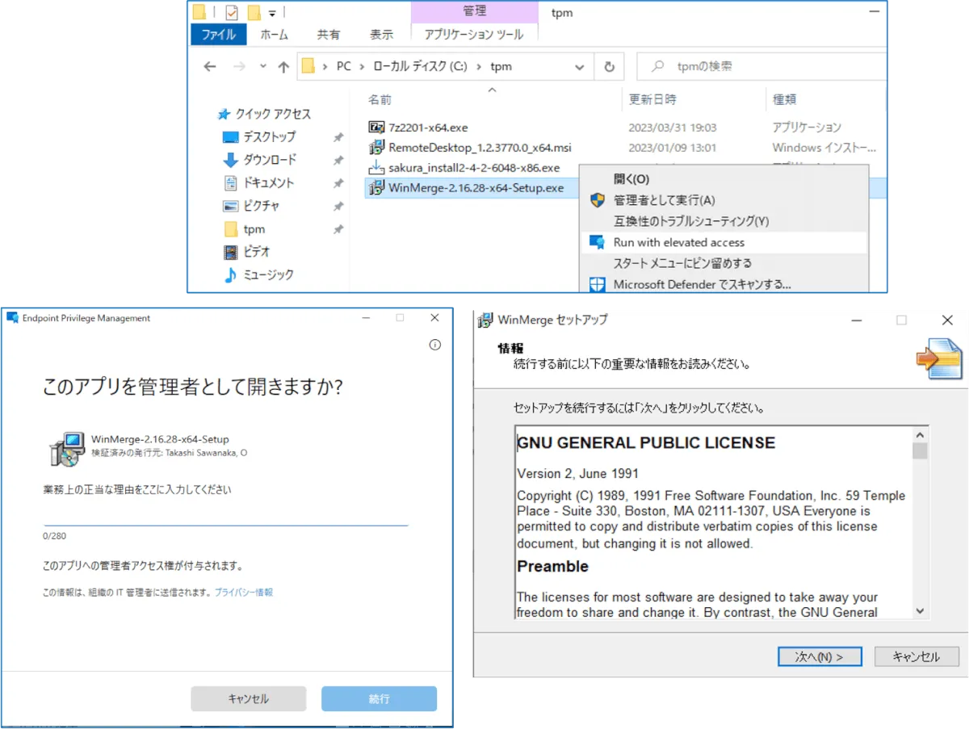Viewport: 969px width, 729px height.
Task: Click the new folder icon in Explorer title bar
Action: pyautogui.click(x=254, y=13)
